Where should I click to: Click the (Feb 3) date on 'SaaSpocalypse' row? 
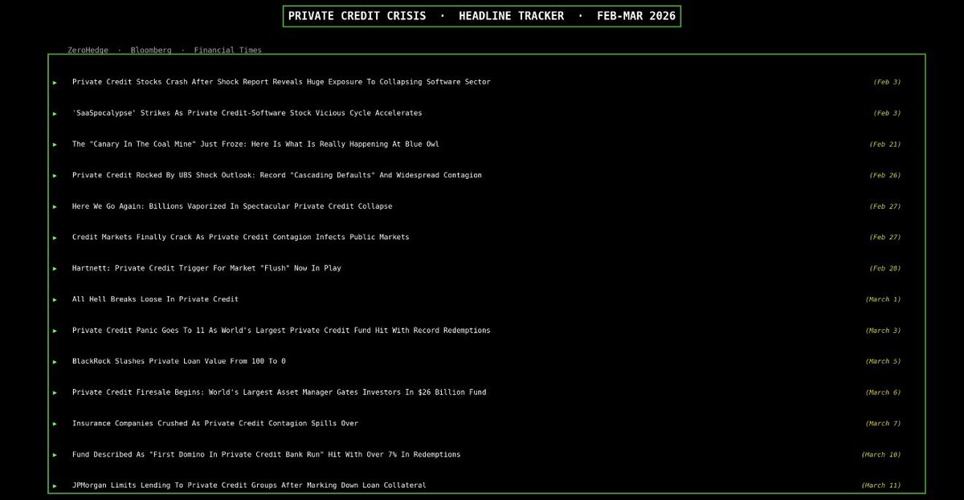click(x=887, y=113)
